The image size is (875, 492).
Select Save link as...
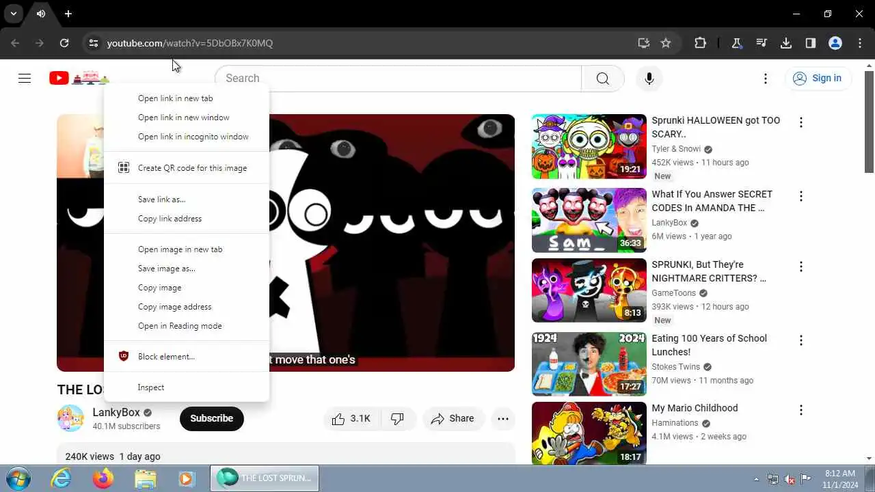[187, 200]
